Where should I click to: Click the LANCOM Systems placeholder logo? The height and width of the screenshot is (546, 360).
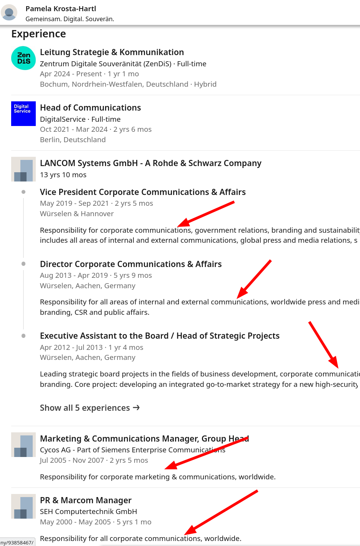23,169
